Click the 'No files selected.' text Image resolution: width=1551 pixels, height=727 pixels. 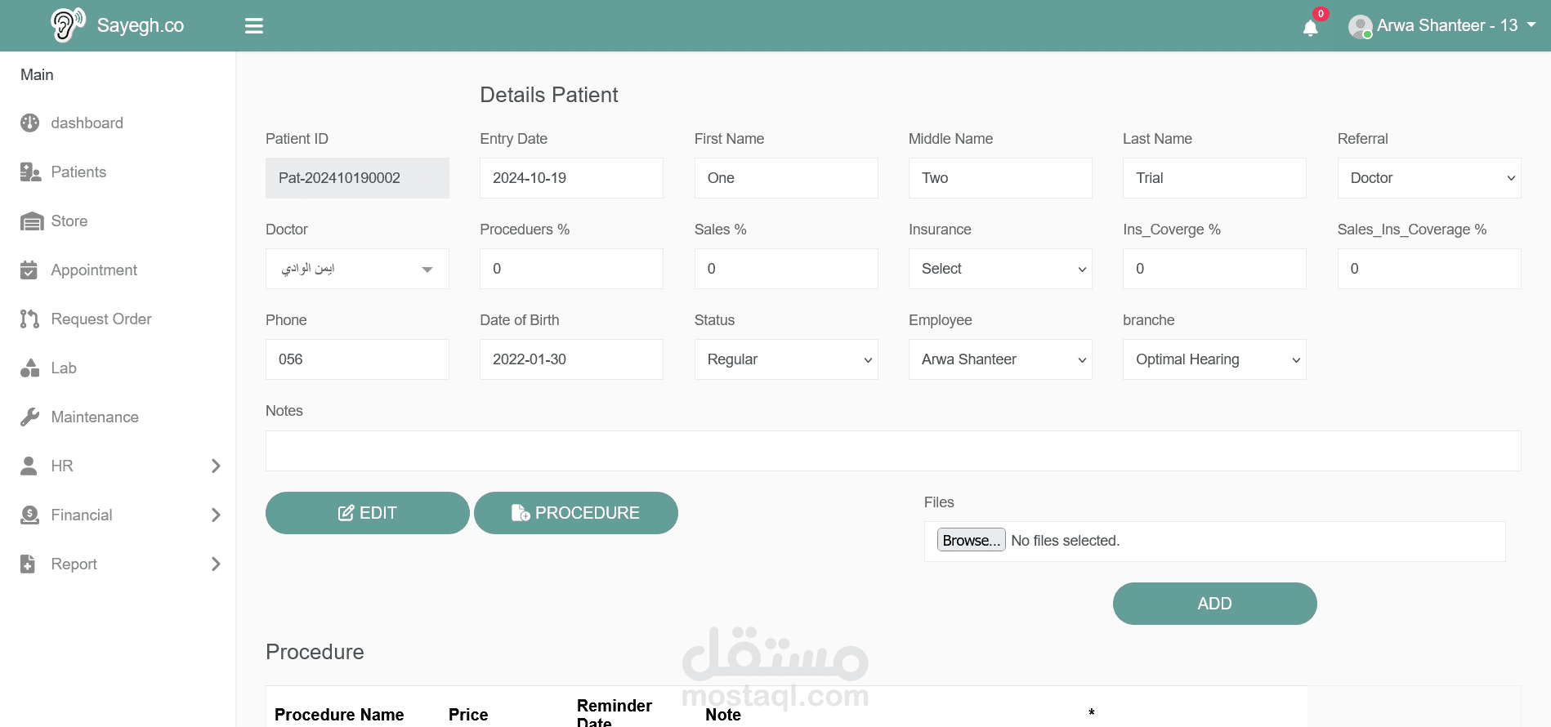pyautogui.click(x=1065, y=541)
